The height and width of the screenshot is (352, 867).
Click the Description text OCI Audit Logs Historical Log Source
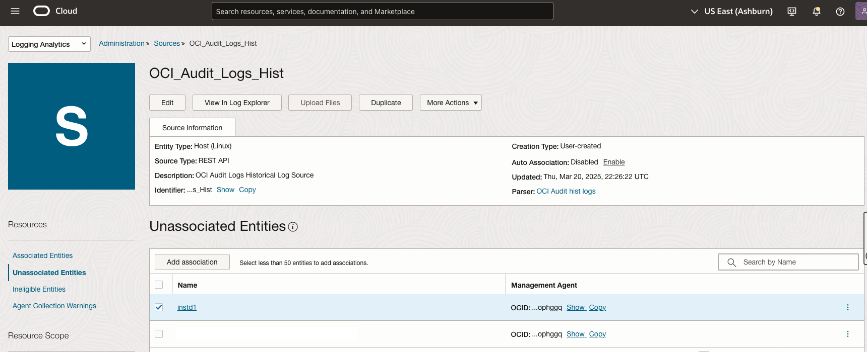pos(255,175)
